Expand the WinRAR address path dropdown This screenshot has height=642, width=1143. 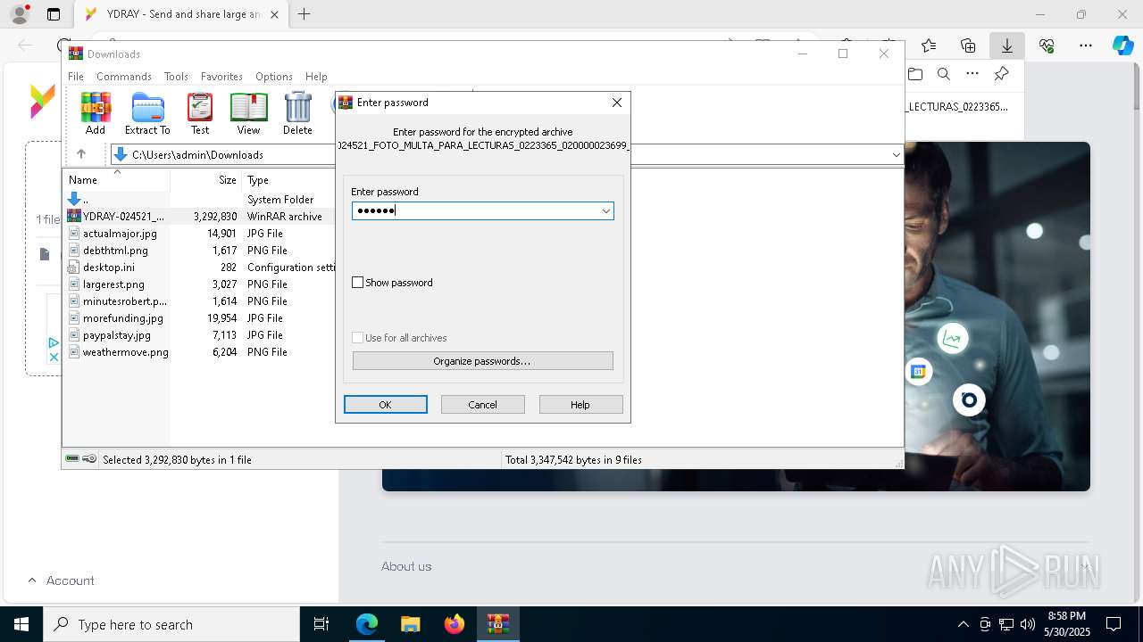pos(896,154)
